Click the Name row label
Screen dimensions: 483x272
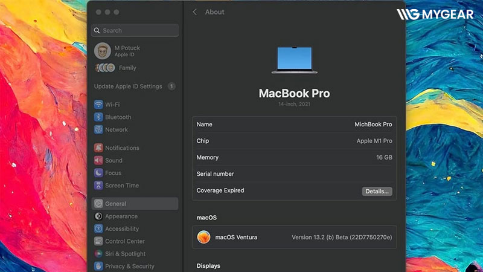204,125
